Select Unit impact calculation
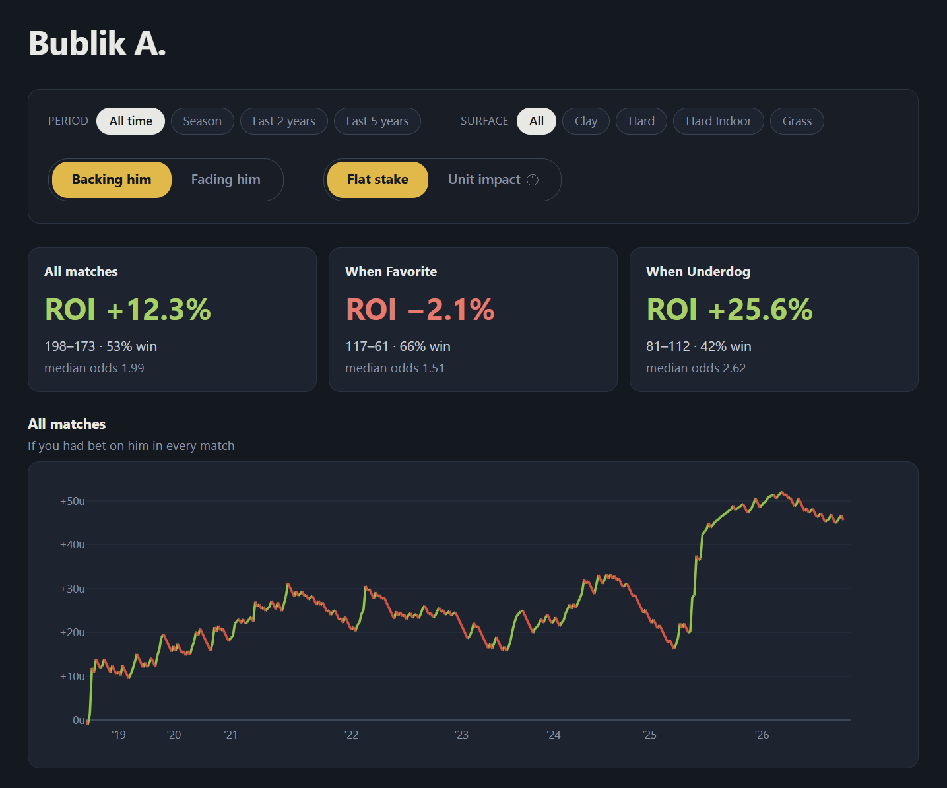This screenshot has height=788, width=947. (493, 180)
